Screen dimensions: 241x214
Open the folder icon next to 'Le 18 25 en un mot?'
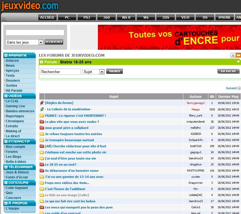point(42,165)
